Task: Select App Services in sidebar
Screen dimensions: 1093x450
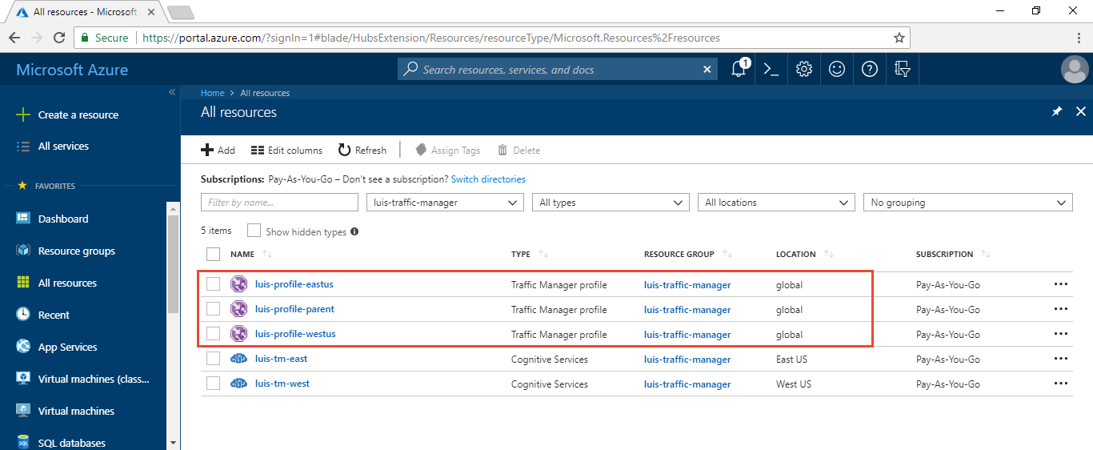Action: point(67,347)
